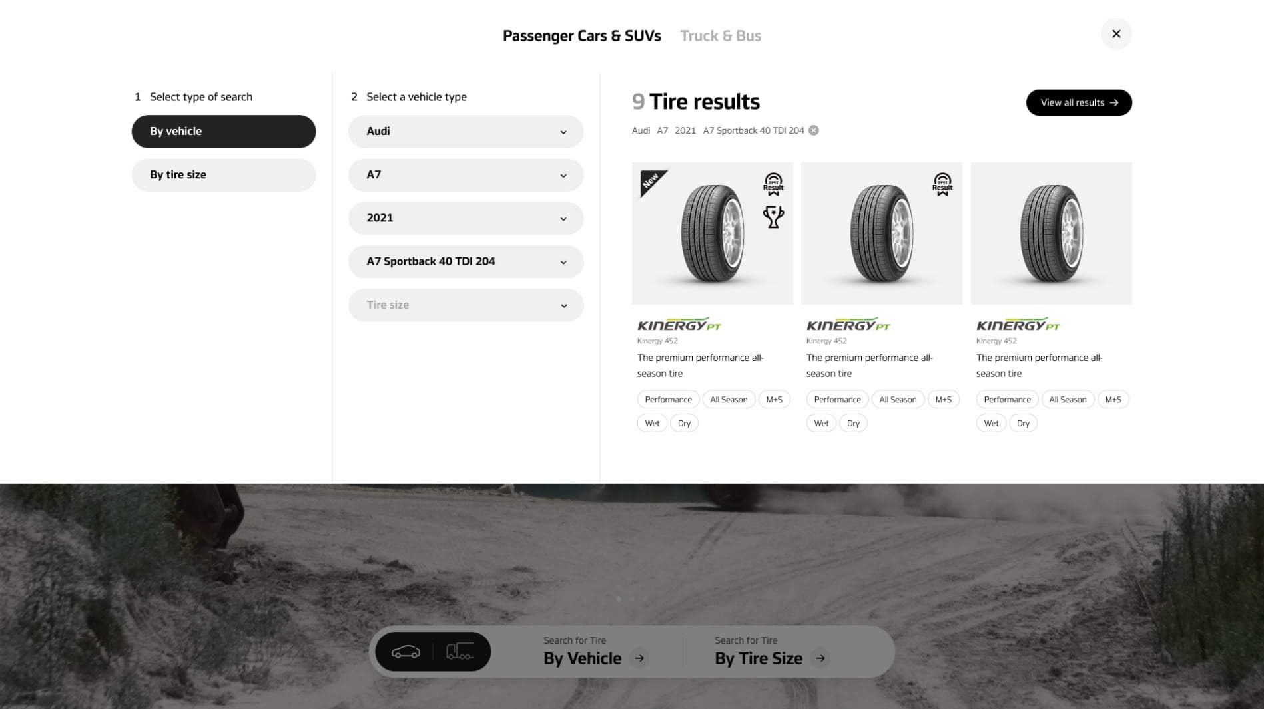Screen dimensions: 1264x709
Task: Expand the 2021 year dropdown
Action: pos(466,218)
